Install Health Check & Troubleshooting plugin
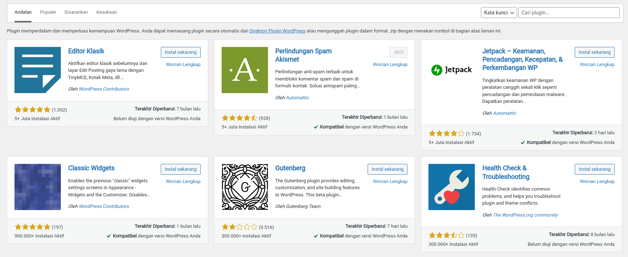 [x=594, y=169]
